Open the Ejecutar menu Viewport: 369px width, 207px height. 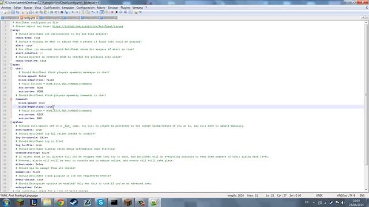pyautogui.click(x=113, y=7)
